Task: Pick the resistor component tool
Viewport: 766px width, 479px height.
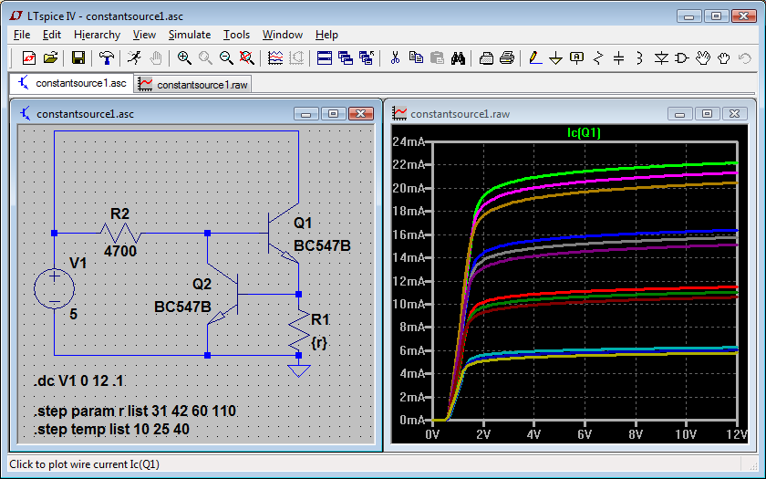Action: pos(598,58)
